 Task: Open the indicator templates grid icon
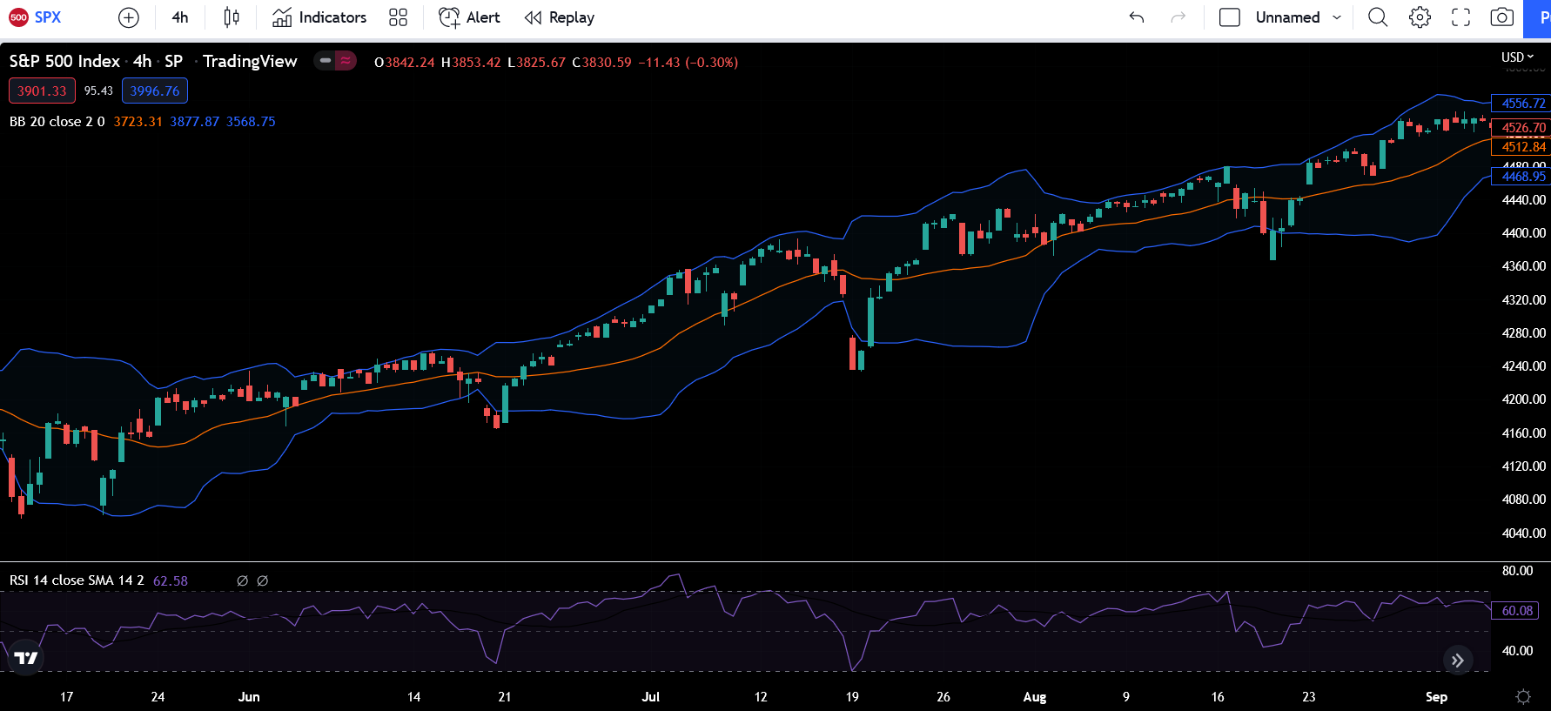pos(398,17)
